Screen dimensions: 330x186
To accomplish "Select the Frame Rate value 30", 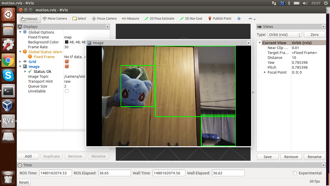I will 66,47.
